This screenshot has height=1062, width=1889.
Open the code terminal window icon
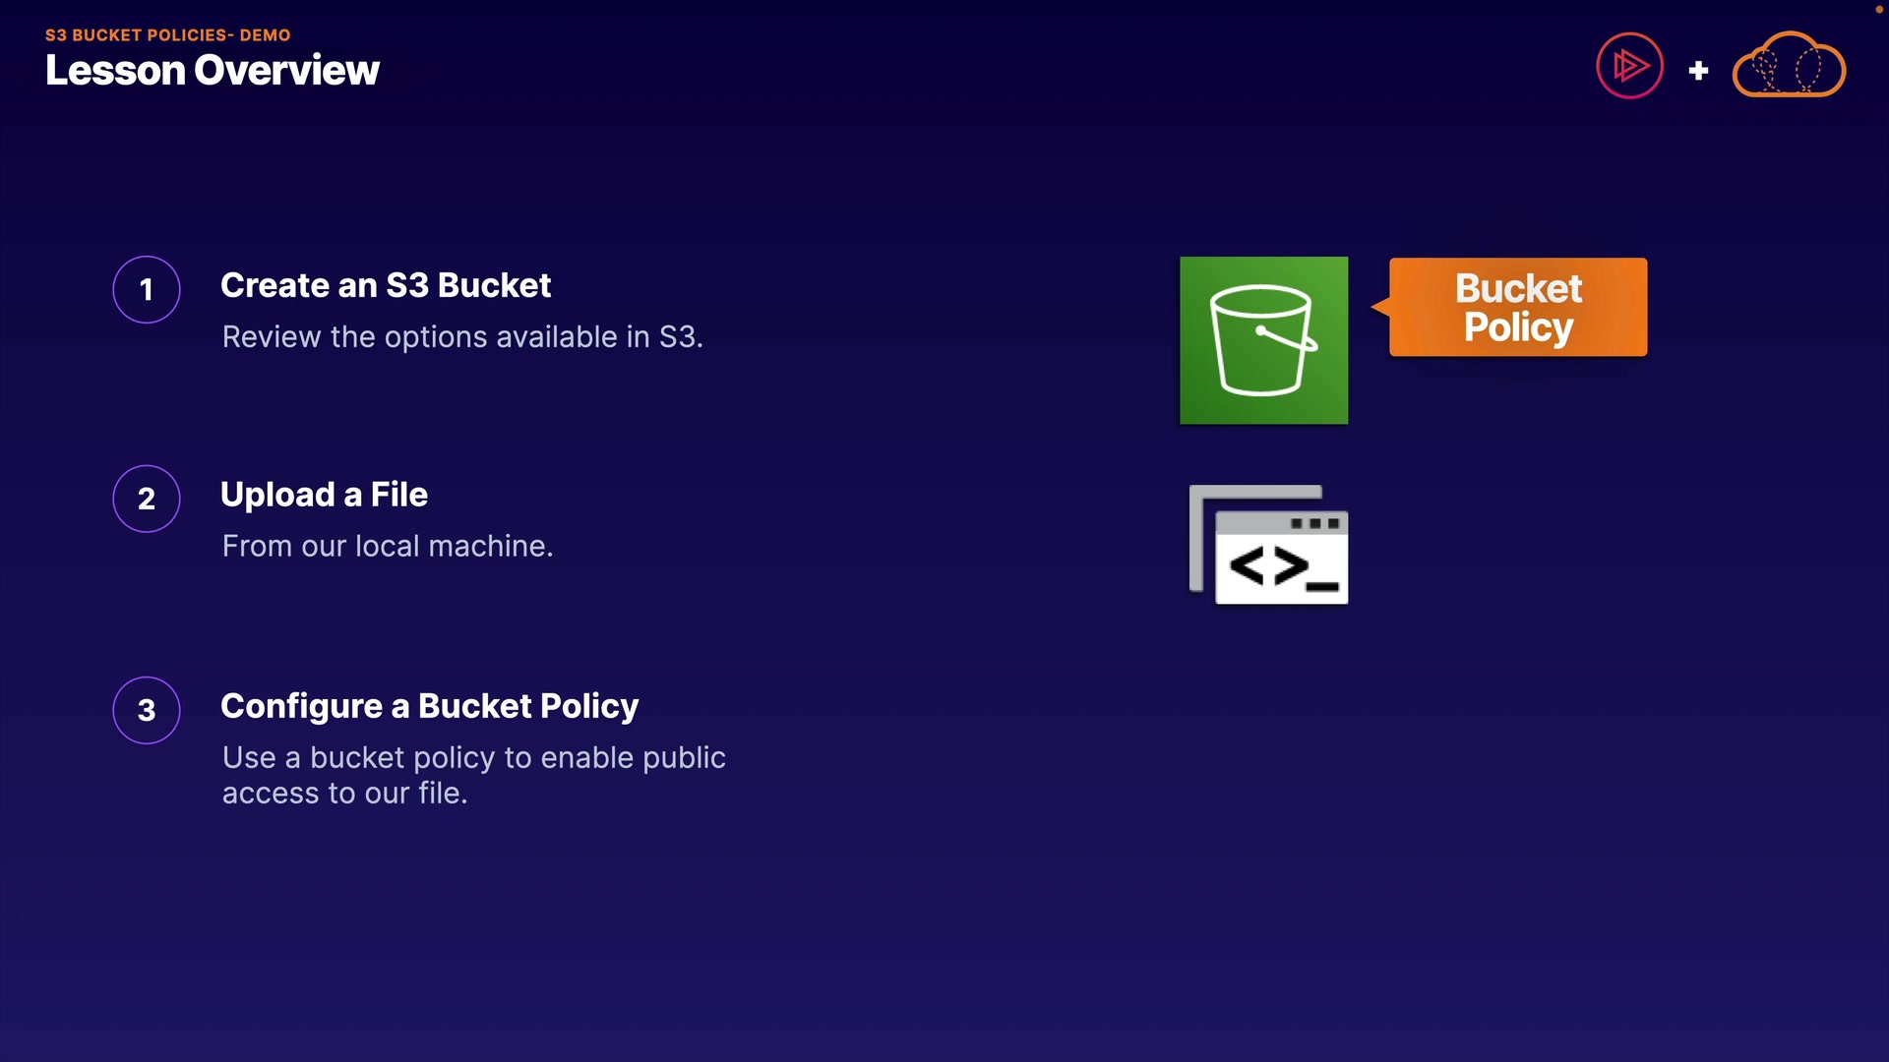point(1270,546)
